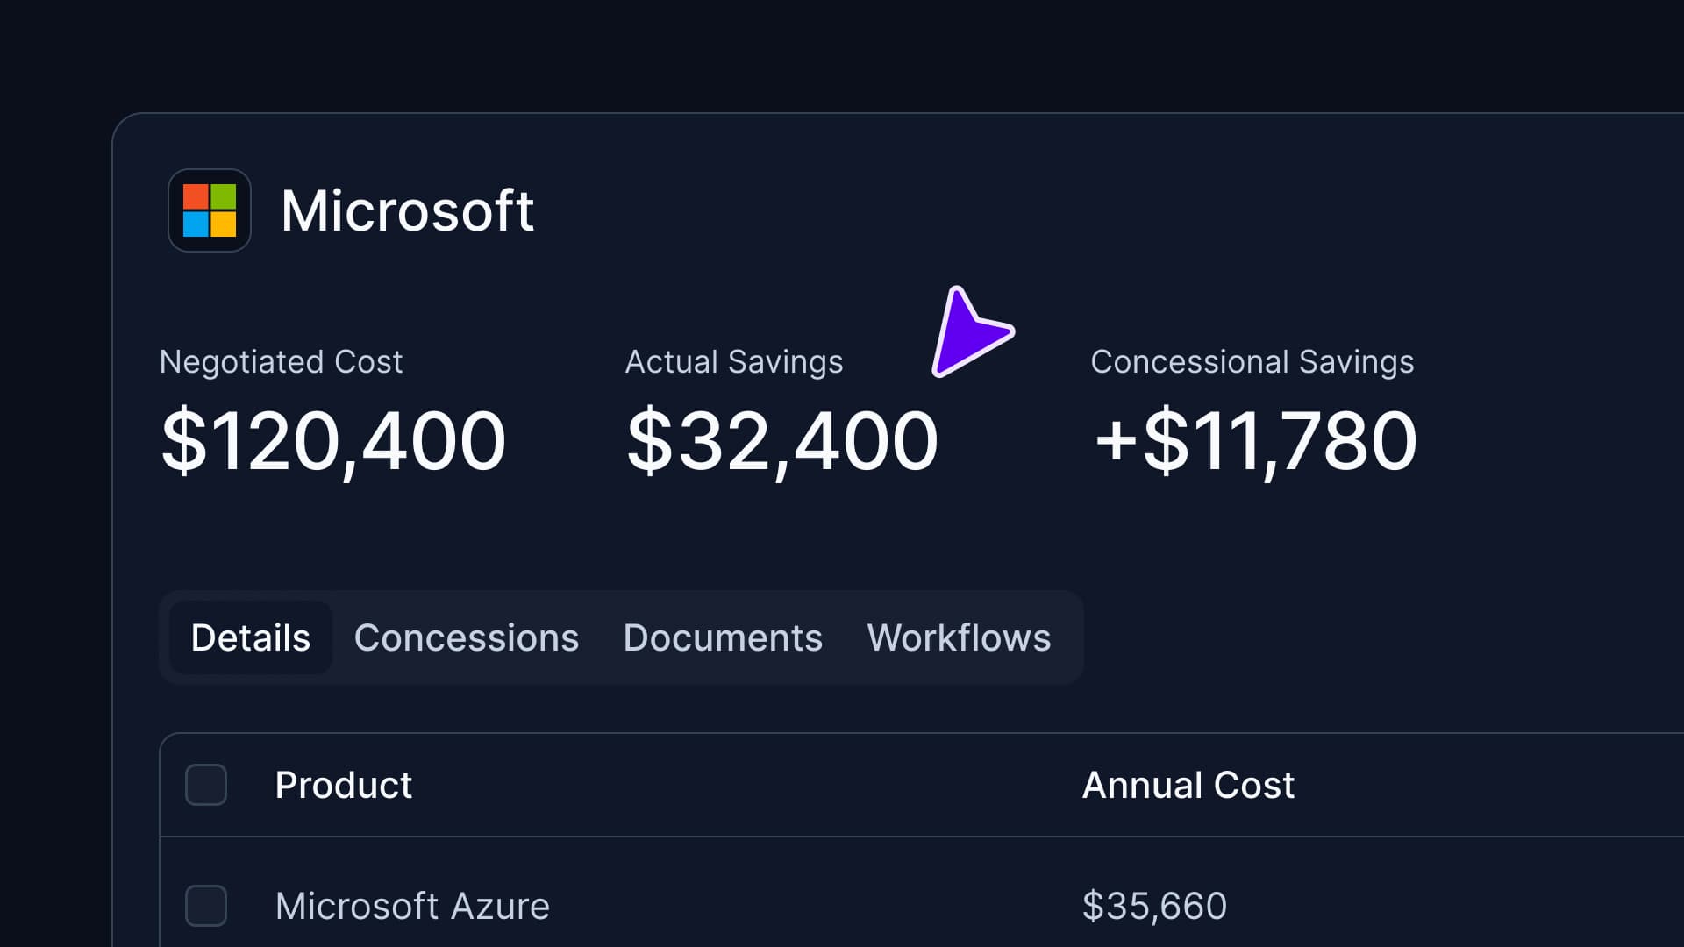This screenshot has width=1684, height=947.
Task: Open the Microsoft Azure product row
Action: pyautogui.click(x=412, y=906)
